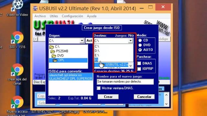Select the 33178145_1021 desktop file
Viewport: 207px width, 116px height.
click(43, 112)
